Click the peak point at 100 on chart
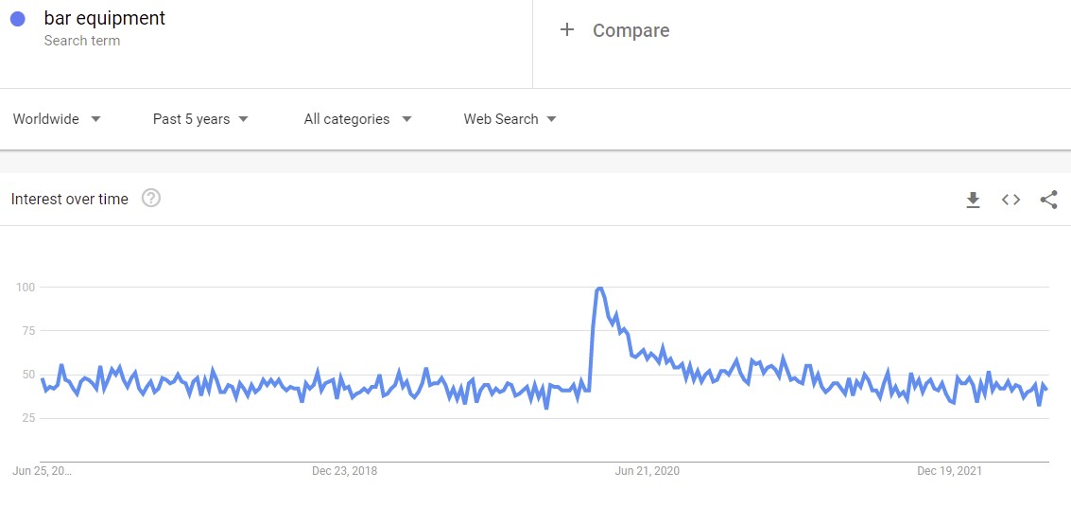Screen dimensions: 1071x507 (599, 288)
